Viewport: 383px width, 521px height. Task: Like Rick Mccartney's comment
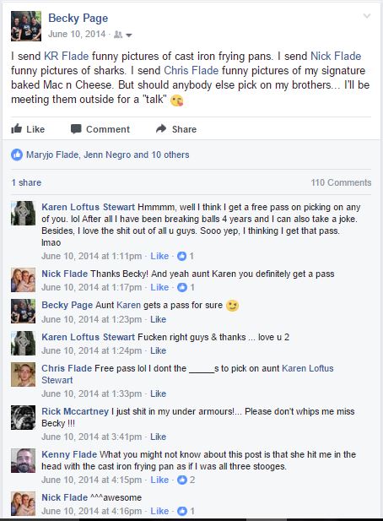[x=158, y=437]
